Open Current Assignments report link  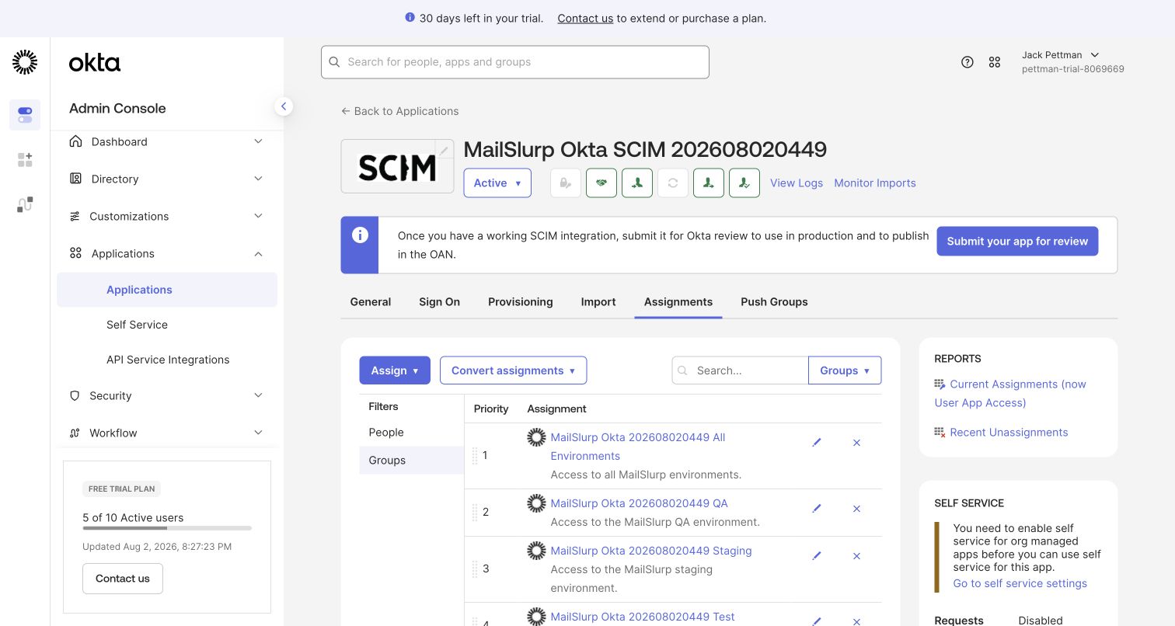click(1010, 393)
